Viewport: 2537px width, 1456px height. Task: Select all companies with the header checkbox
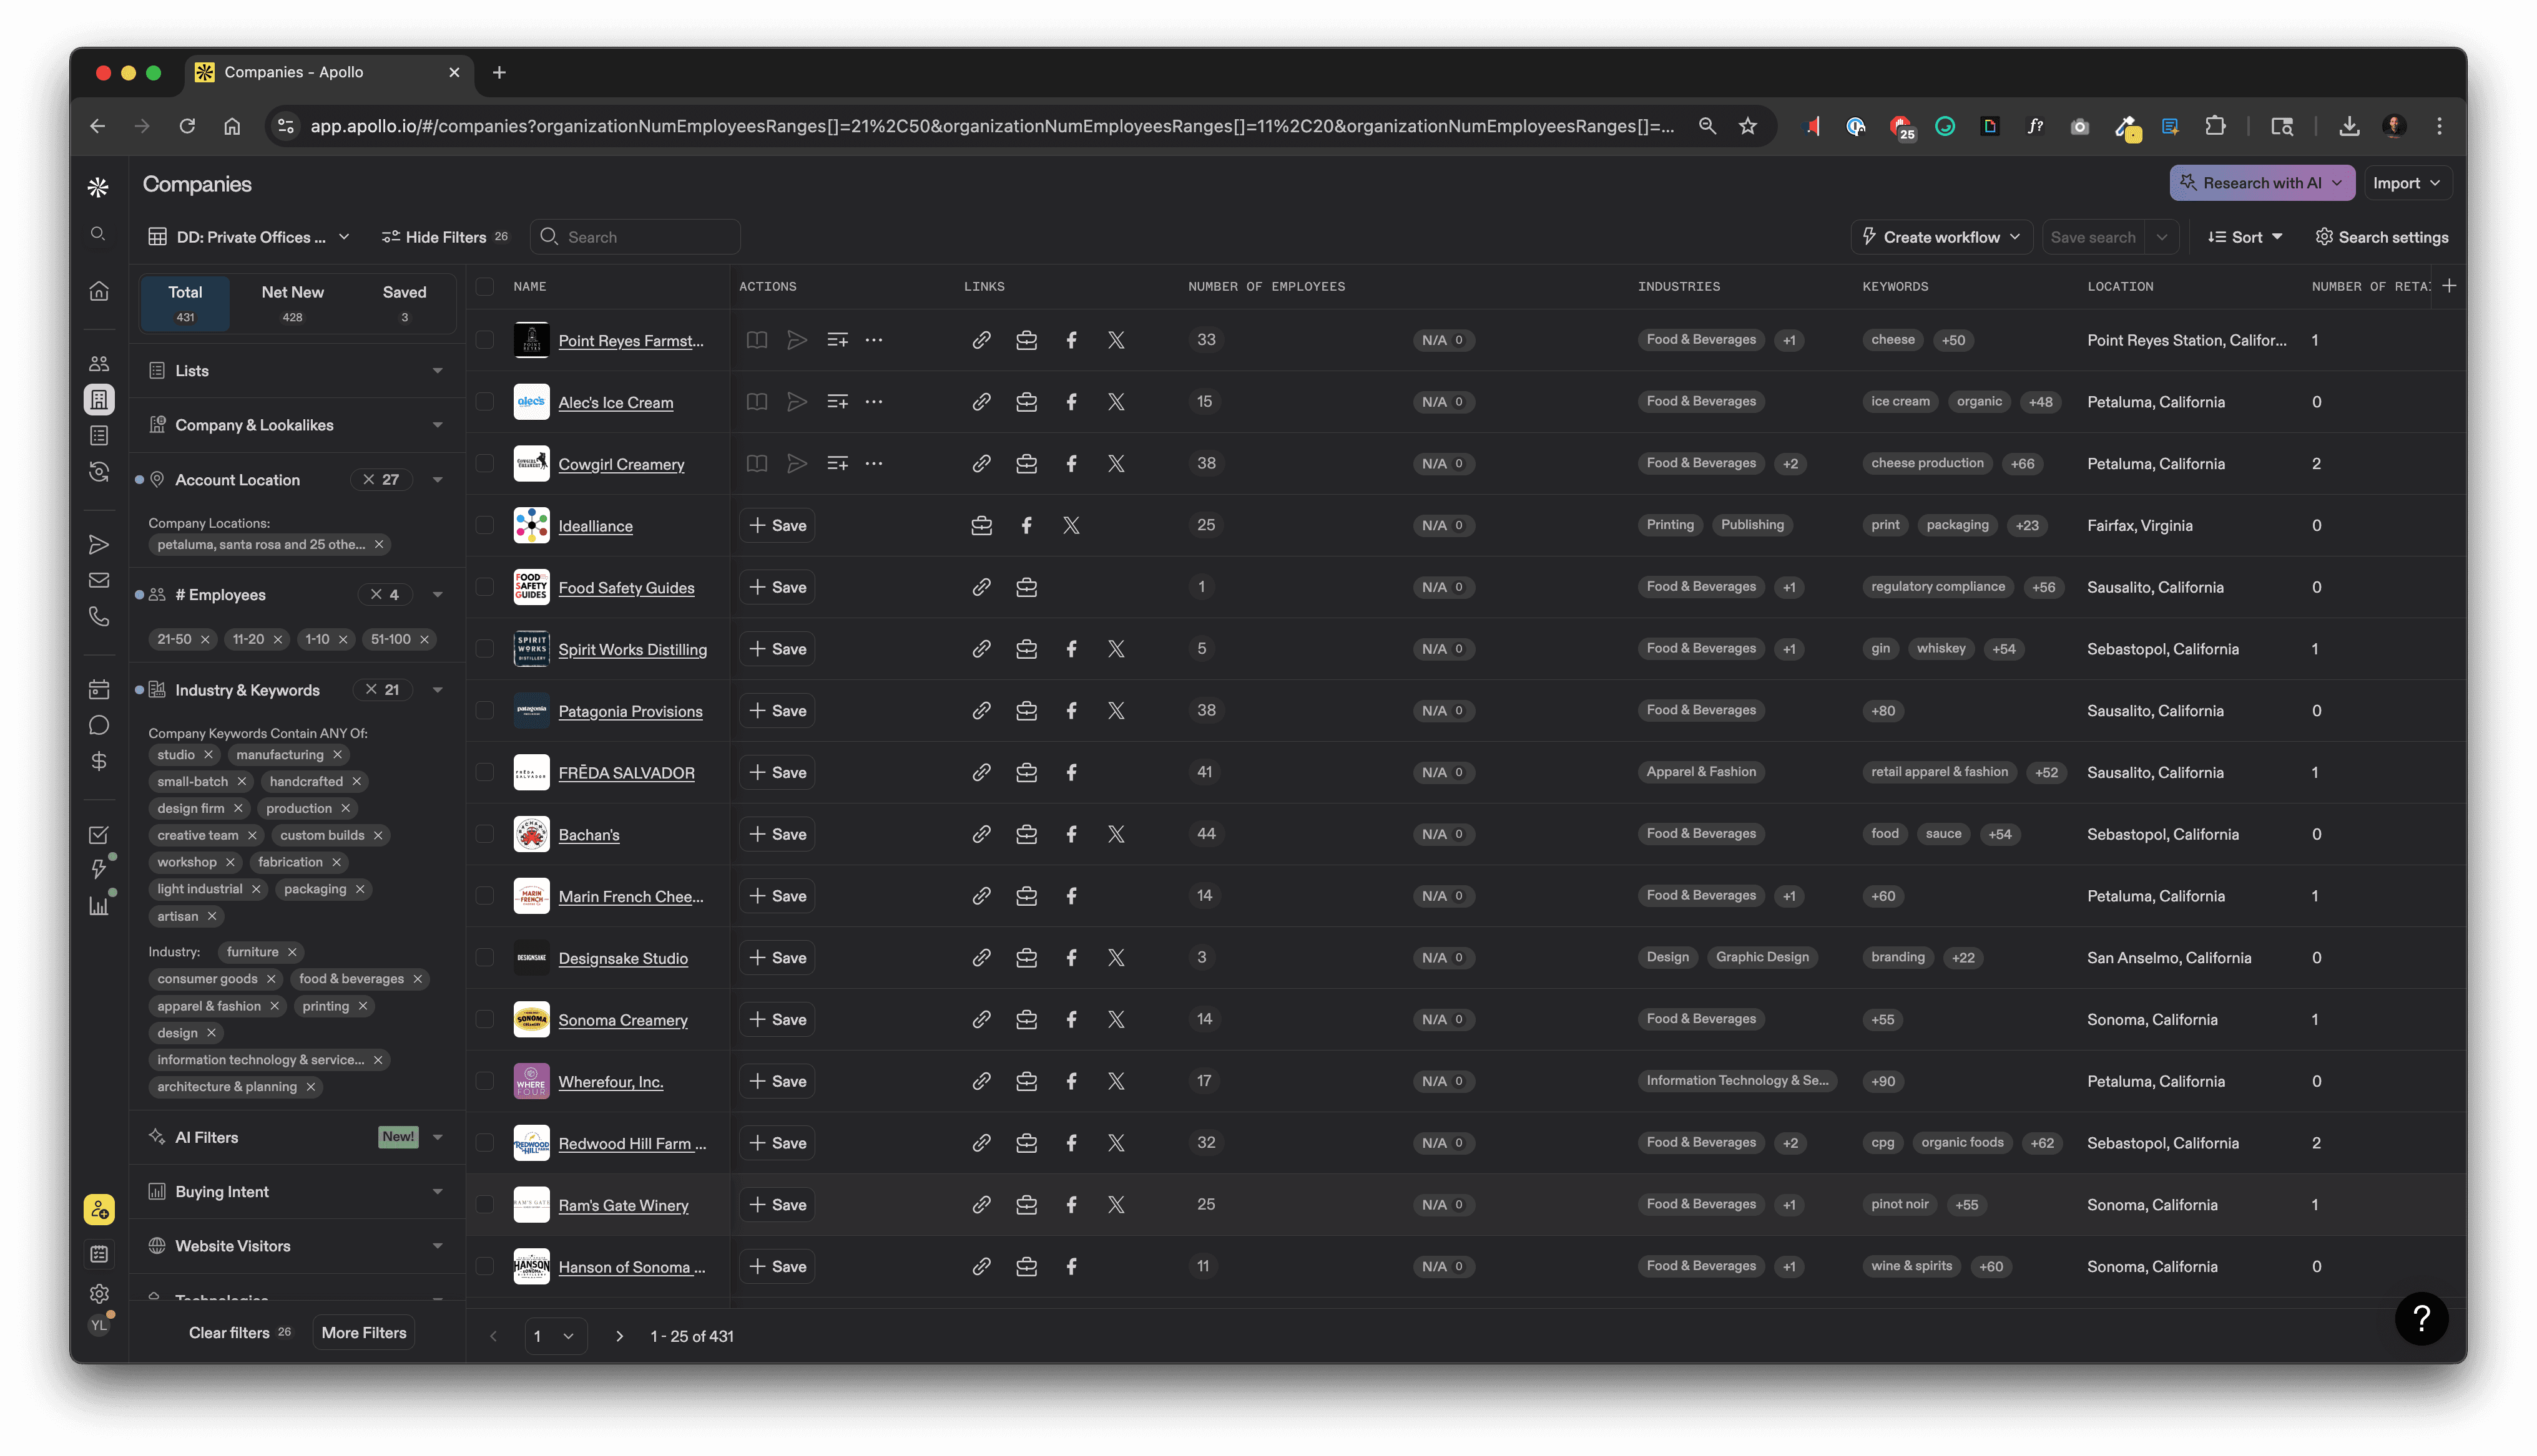485,287
